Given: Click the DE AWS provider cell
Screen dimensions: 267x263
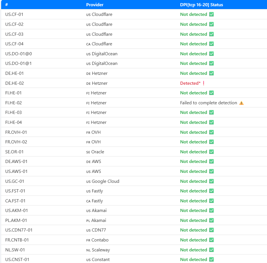Looking at the screenshot, I should click(x=94, y=162).
